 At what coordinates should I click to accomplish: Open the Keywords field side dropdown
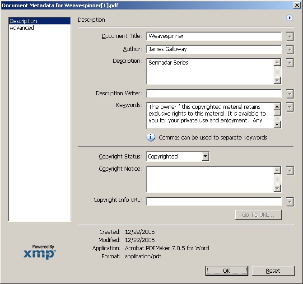click(x=289, y=107)
